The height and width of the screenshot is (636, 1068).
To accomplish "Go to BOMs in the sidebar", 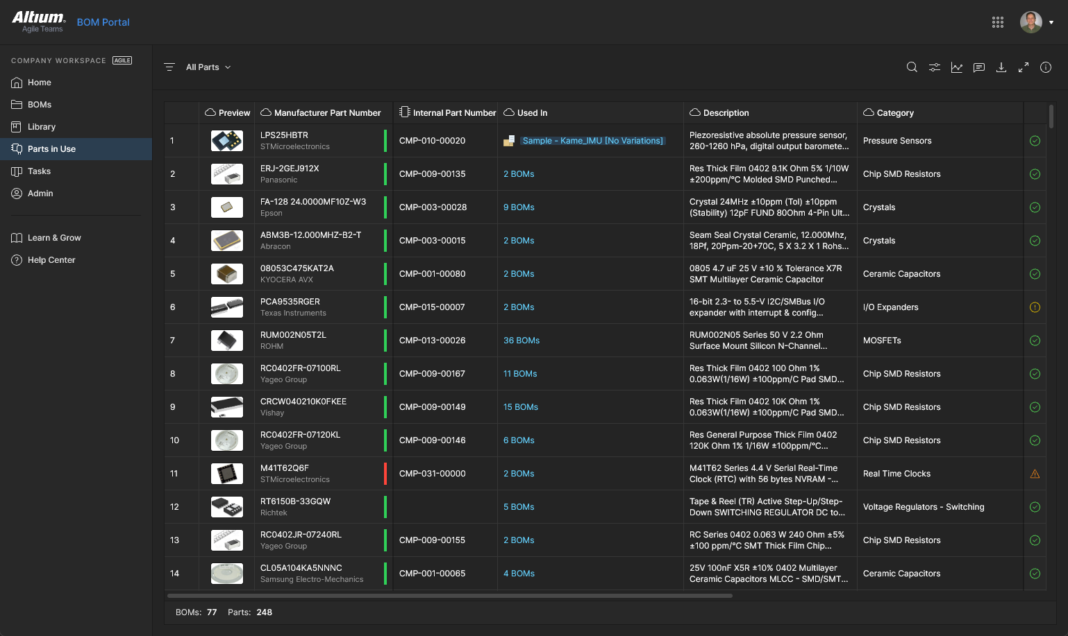I will (x=40, y=105).
